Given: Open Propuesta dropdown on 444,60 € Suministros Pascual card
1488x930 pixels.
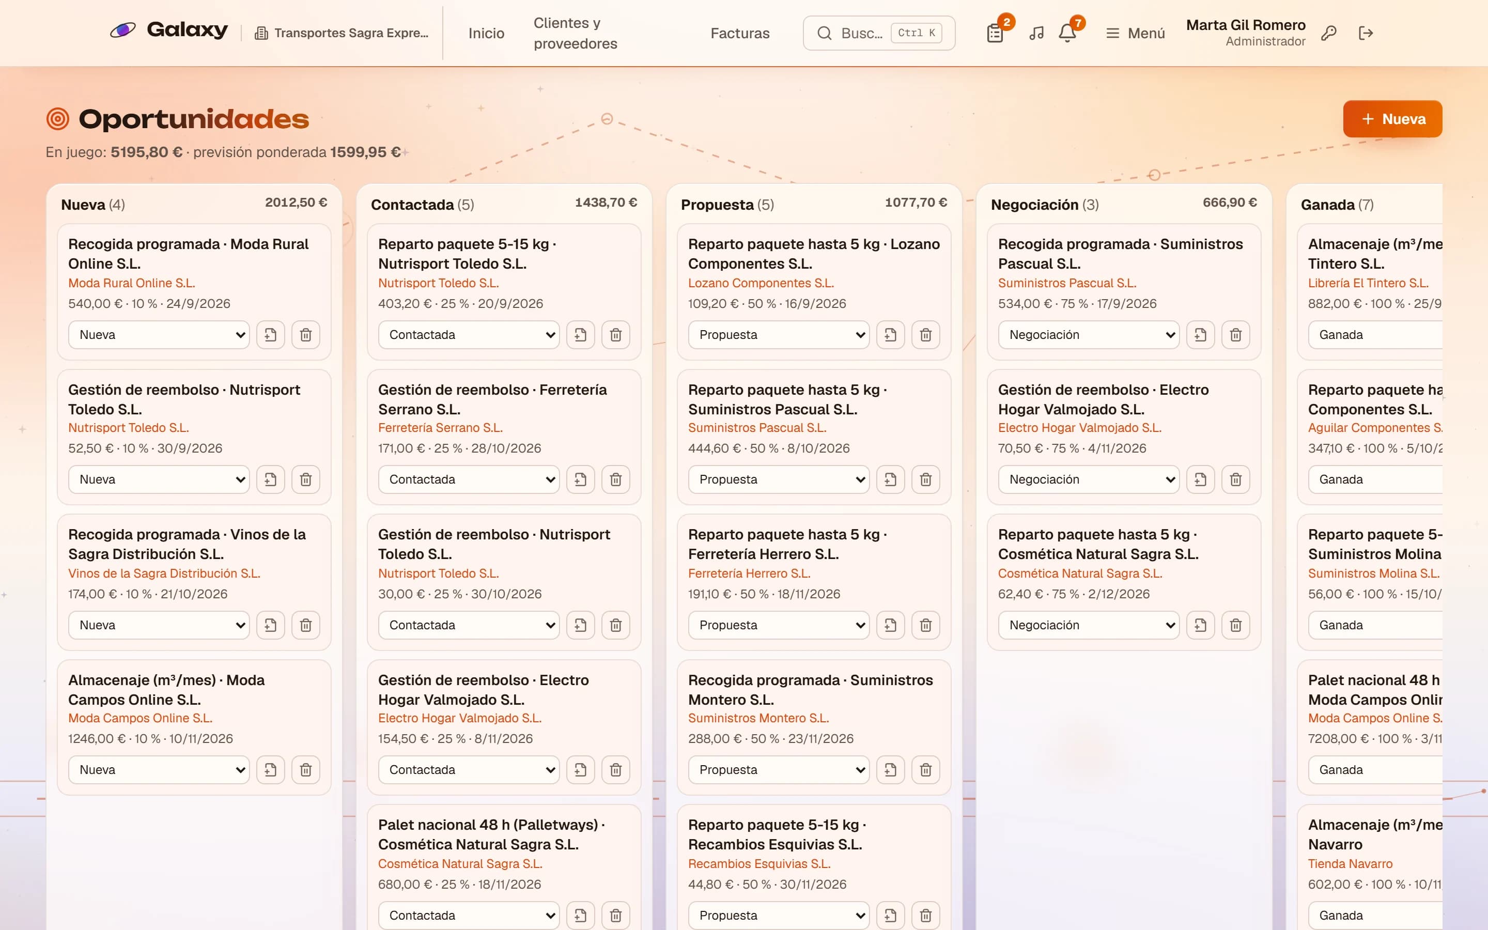Looking at the screenshot, I should pyautogui.click(x=779, y=479).
